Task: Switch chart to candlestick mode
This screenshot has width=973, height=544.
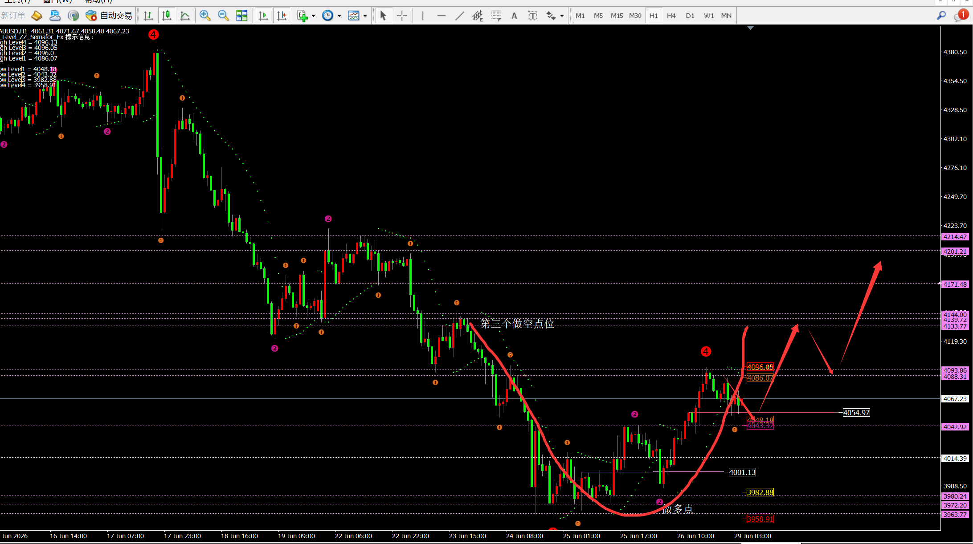Action: pos(167,16)
